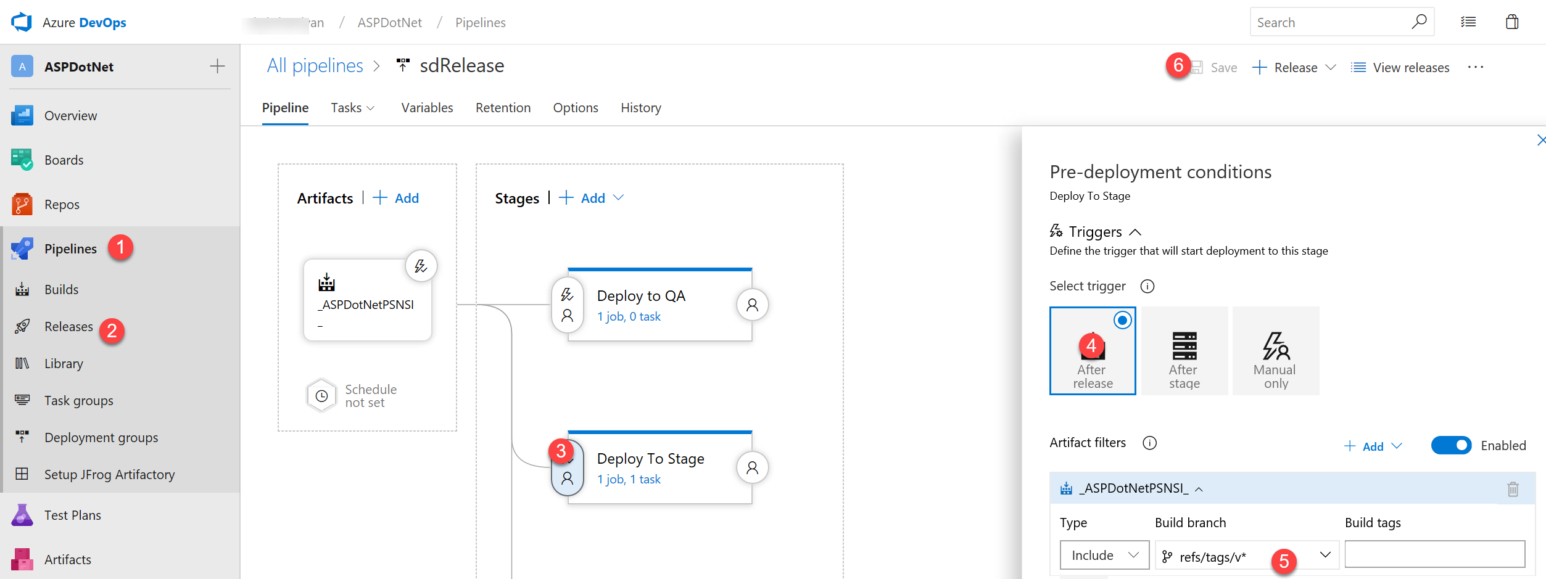The image size is (1546, 579).
Task: Select the After release trigger
Action: point(1092,350)
